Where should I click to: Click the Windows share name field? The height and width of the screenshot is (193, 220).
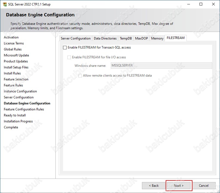pyautogui.click(x=161, y=65)
